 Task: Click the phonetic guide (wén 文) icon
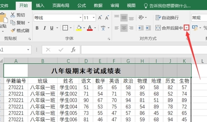103,28
